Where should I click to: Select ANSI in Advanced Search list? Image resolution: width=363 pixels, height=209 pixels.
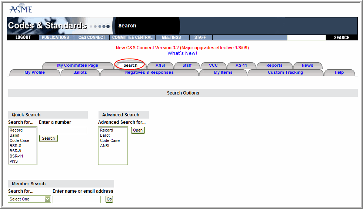click(x=113, y=146)
